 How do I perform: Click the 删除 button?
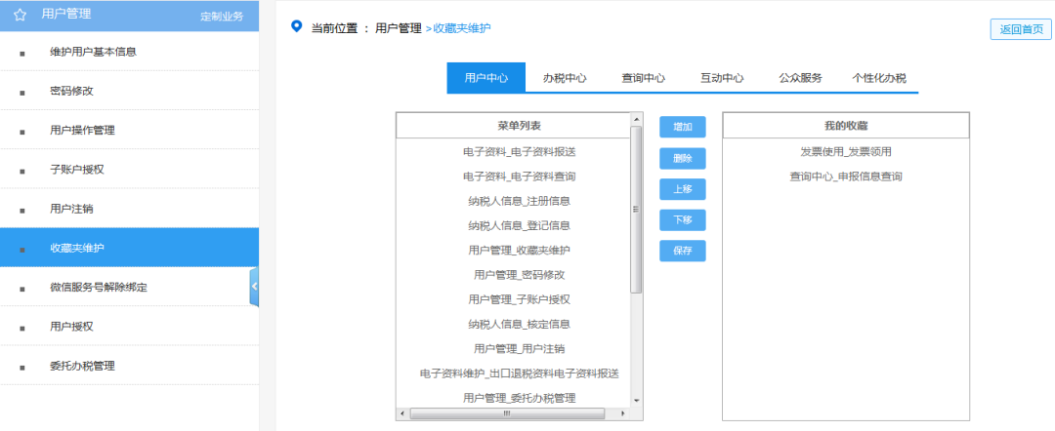682,158
